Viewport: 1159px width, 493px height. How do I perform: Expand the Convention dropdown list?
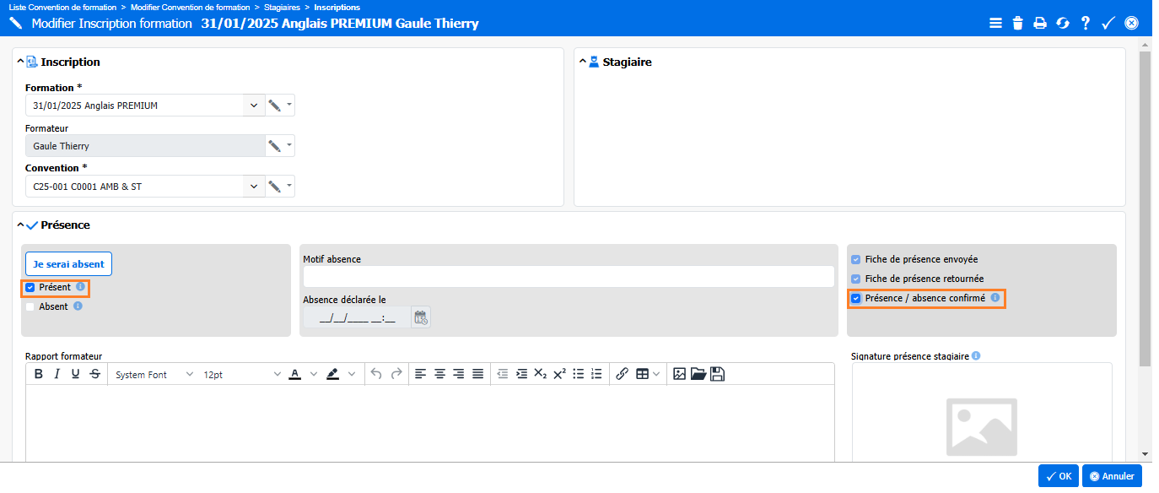click(x=253, y=187)
